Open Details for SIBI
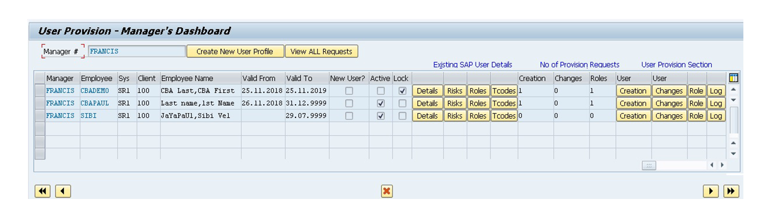Screen dimensions: 771x218 click(427, 116)
